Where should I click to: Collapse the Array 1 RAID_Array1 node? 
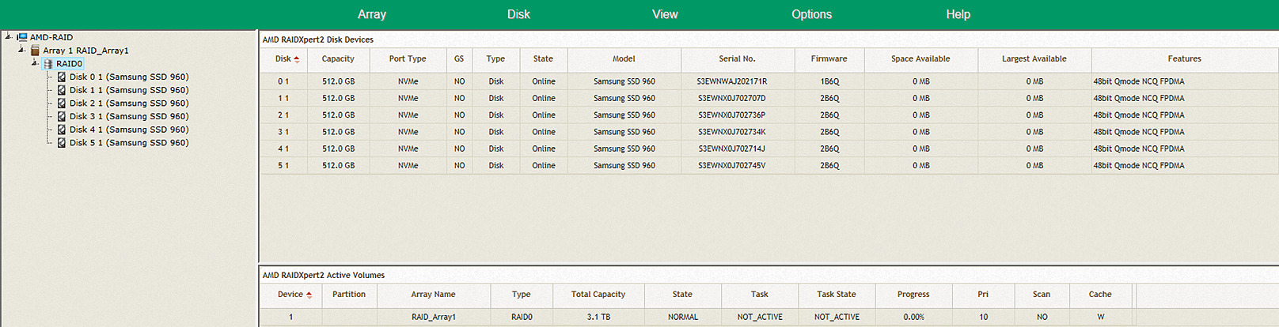[x=21, y=50]
